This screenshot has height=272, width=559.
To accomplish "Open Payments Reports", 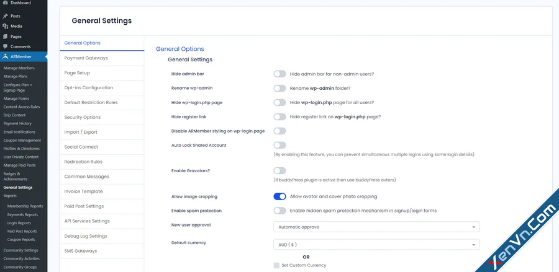I will coord(22,215).
